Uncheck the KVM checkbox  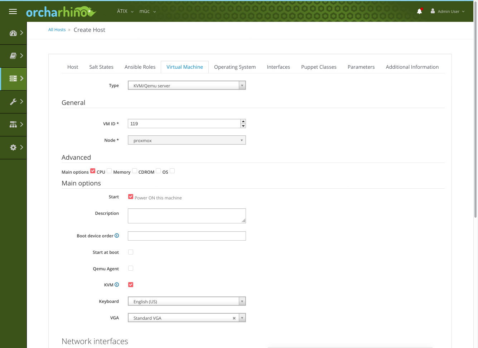[131, 285]
